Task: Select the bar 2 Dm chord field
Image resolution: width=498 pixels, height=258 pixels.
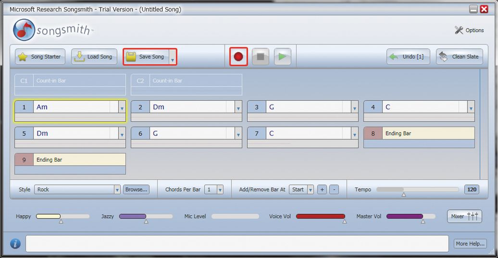Action: 192,107
